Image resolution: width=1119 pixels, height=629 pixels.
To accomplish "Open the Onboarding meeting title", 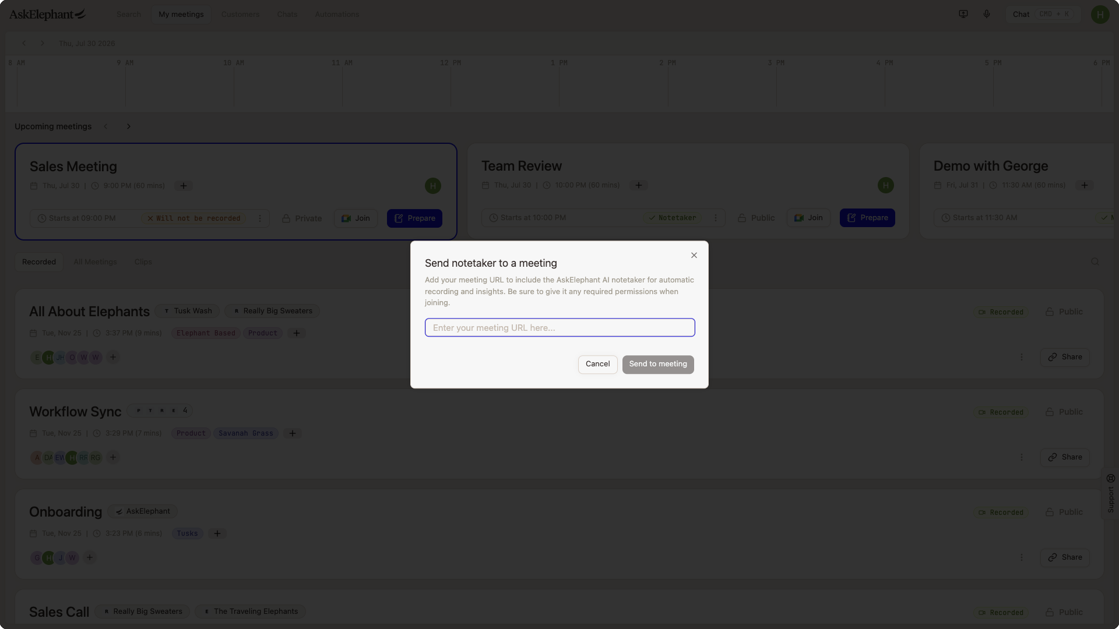I will pyautogui.click(x=65, y=512).
